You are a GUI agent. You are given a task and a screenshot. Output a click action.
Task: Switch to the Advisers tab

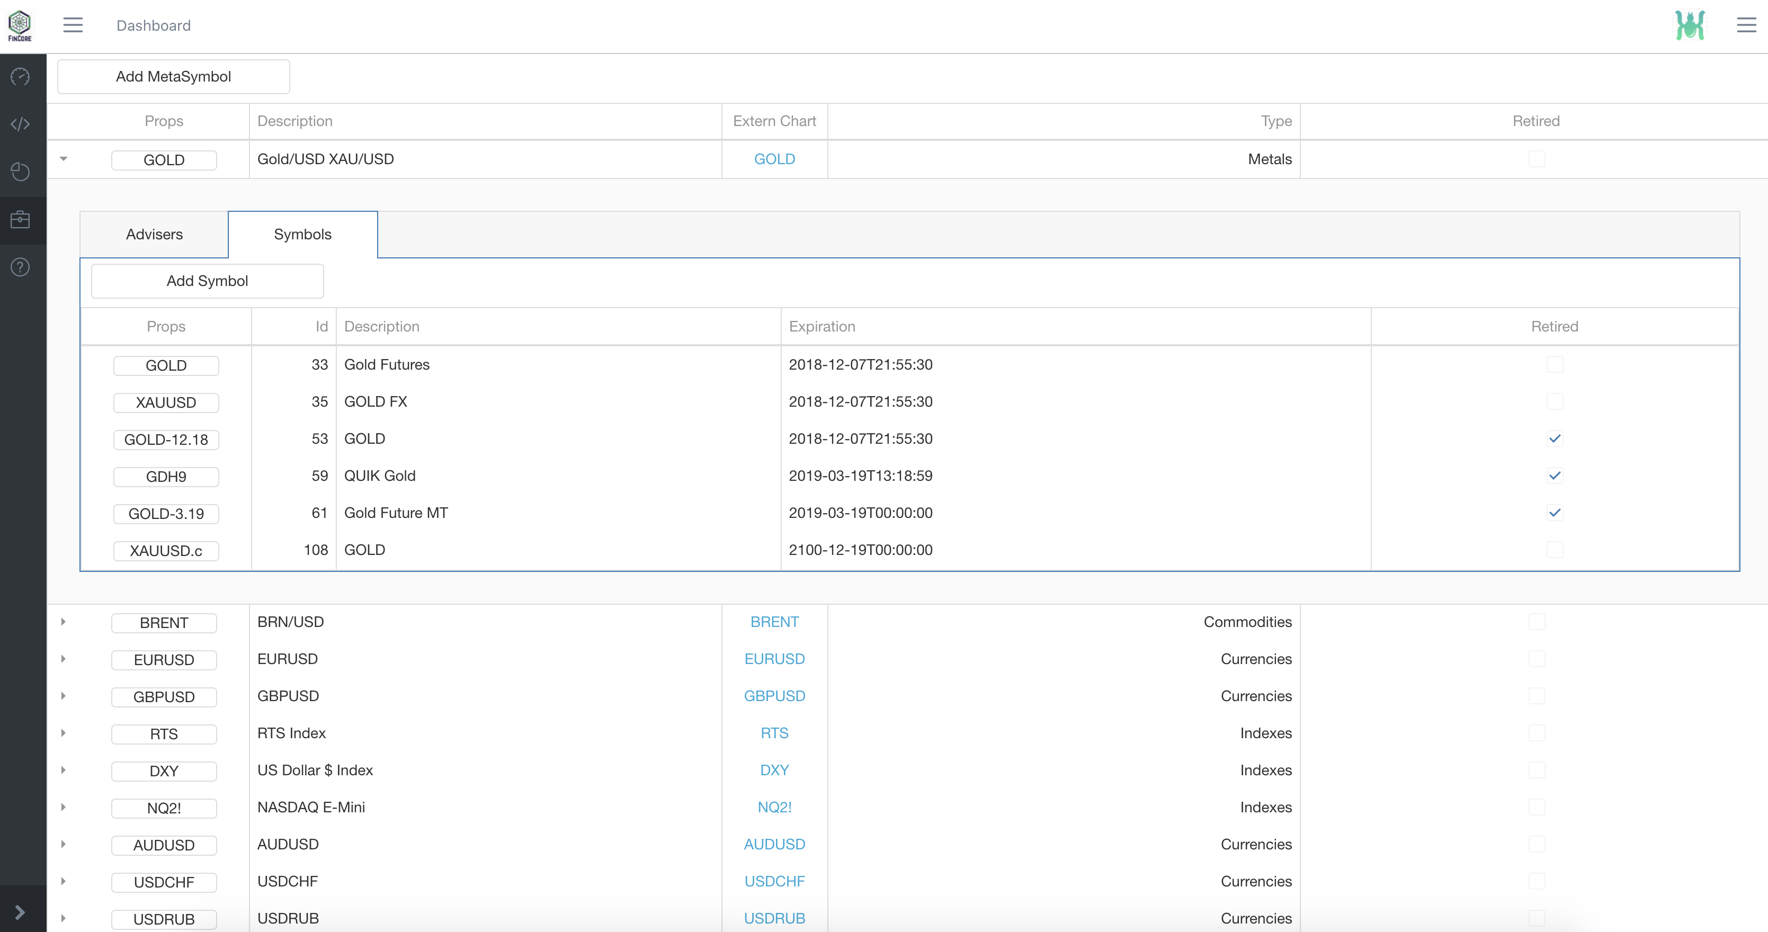(x=155, y=234)
